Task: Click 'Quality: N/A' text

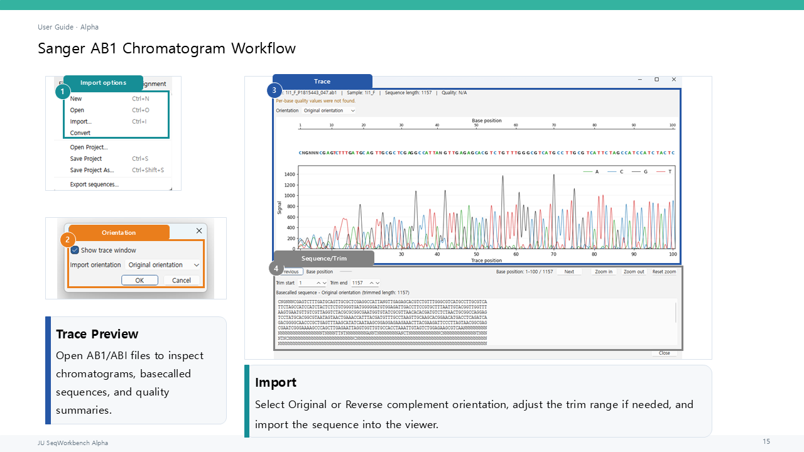Action: click(454, 93)
